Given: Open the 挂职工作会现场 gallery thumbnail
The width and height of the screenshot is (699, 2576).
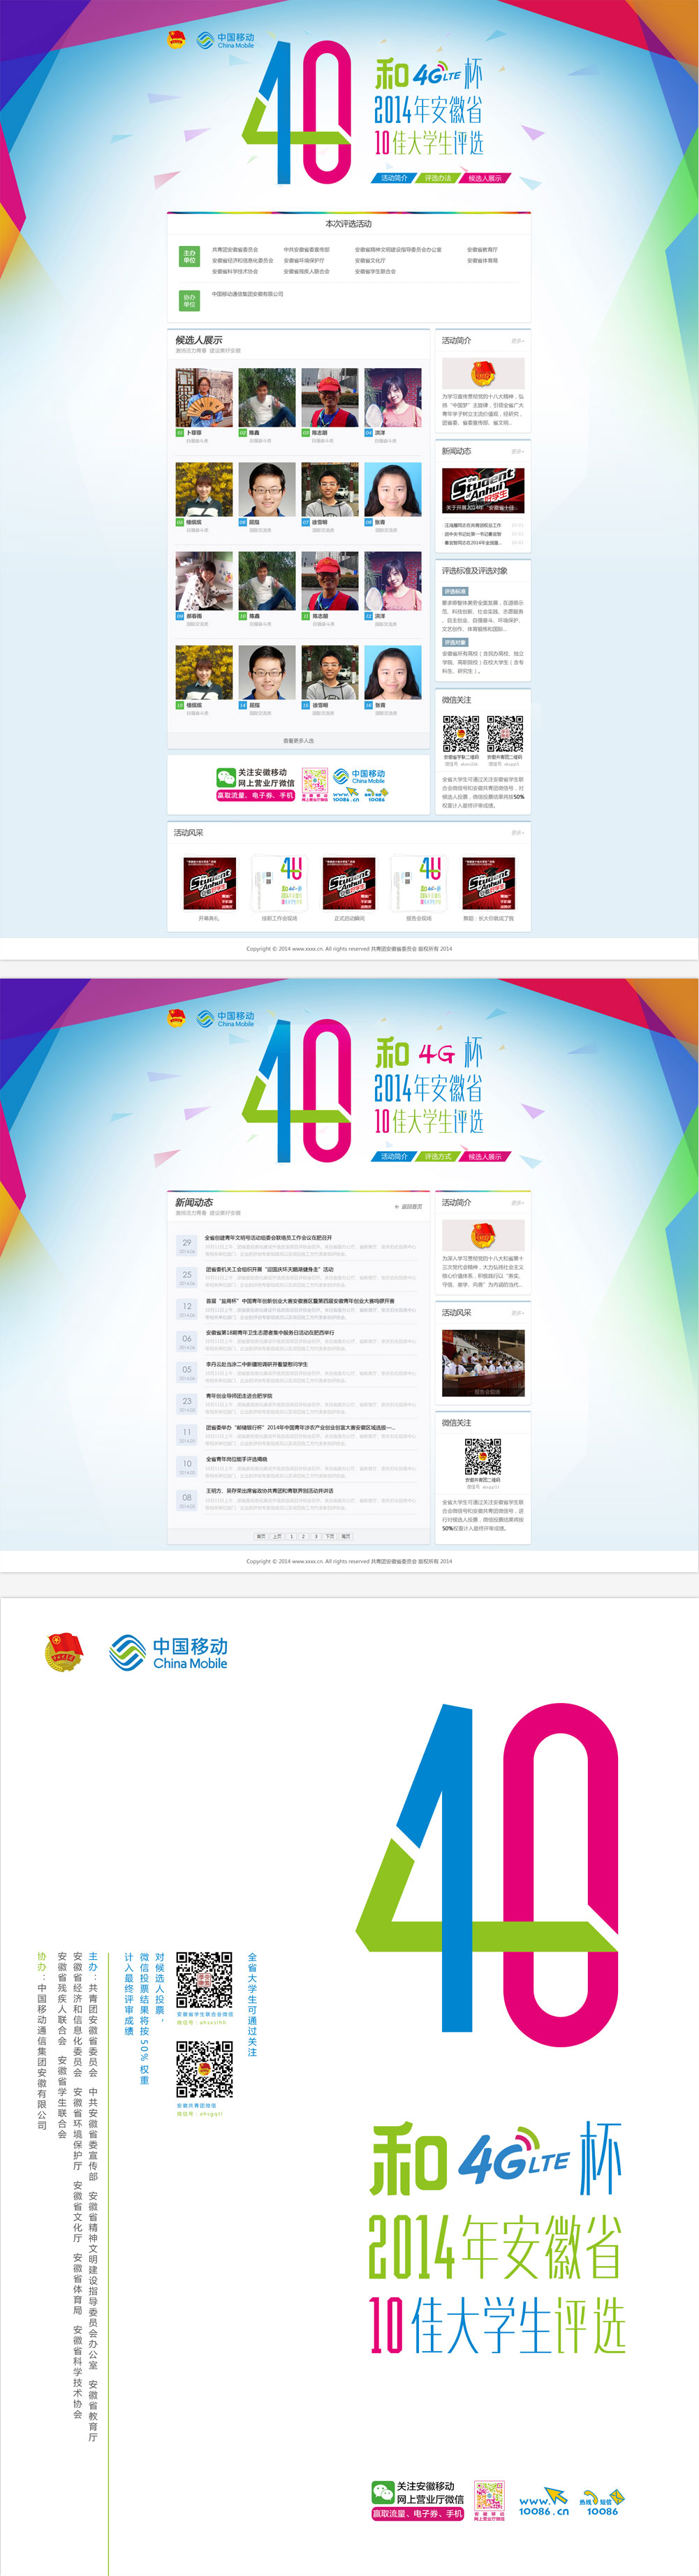Looking at the screenshot, I should [279, 884].
